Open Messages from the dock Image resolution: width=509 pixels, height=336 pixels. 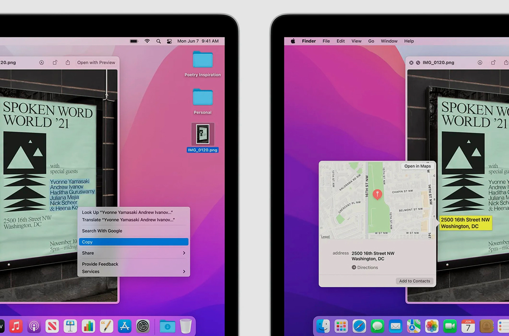coord(378,326)
